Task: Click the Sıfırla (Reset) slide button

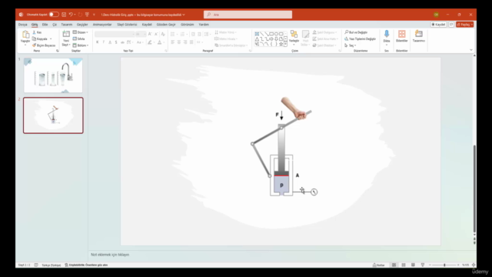Action: click(x=78, y=39)
